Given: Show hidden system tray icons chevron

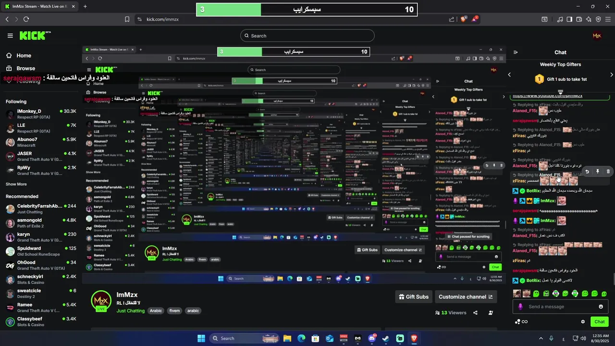Looking at the screenshot, I should (541, 338).
